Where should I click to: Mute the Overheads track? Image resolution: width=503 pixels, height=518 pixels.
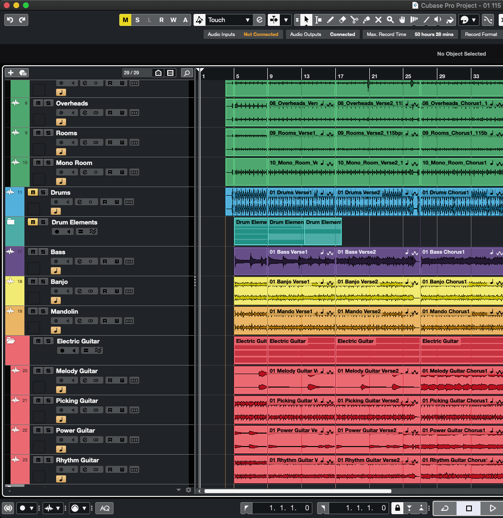point(38,103)
